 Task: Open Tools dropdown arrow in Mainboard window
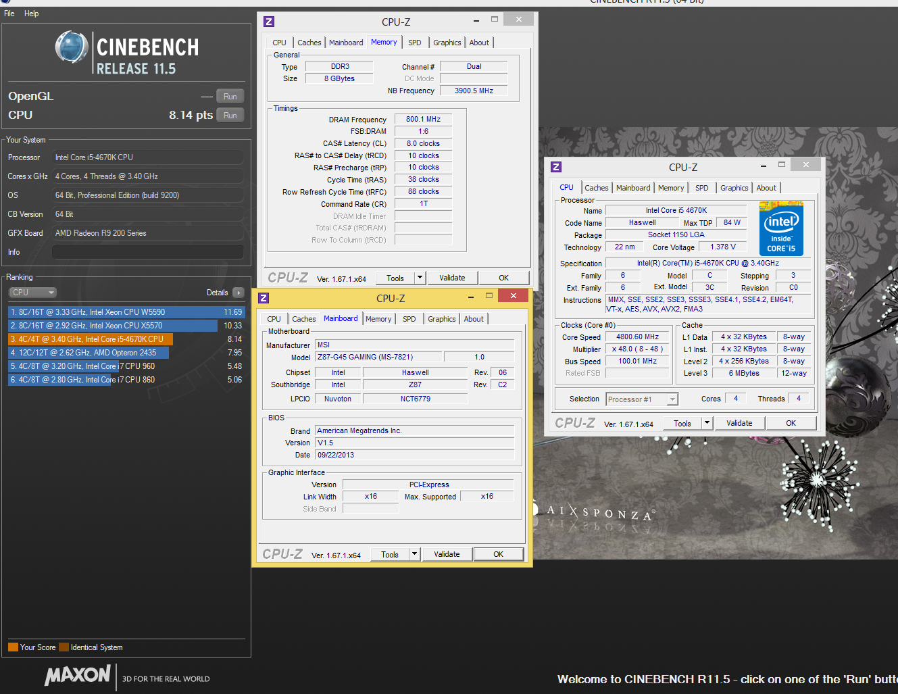414,554
